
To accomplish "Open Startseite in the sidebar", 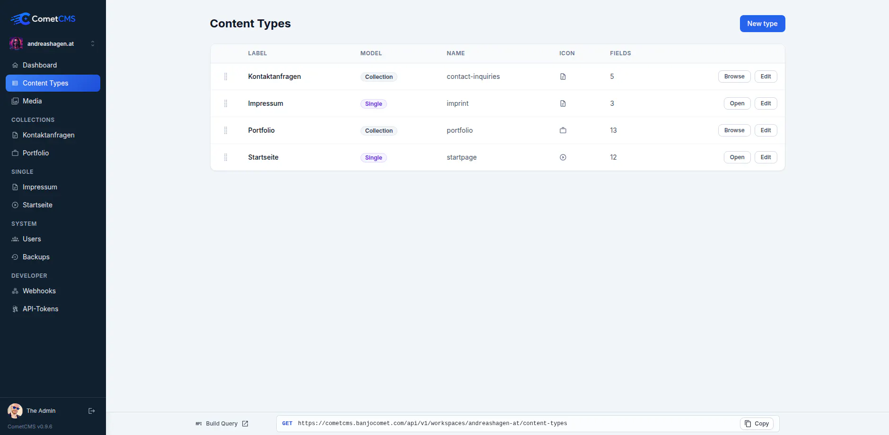I will tap(53, 205).
